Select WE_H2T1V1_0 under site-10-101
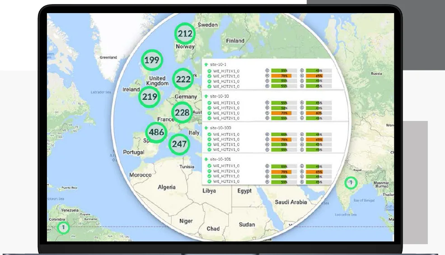 pyautogui.click(x=226, y=176)
